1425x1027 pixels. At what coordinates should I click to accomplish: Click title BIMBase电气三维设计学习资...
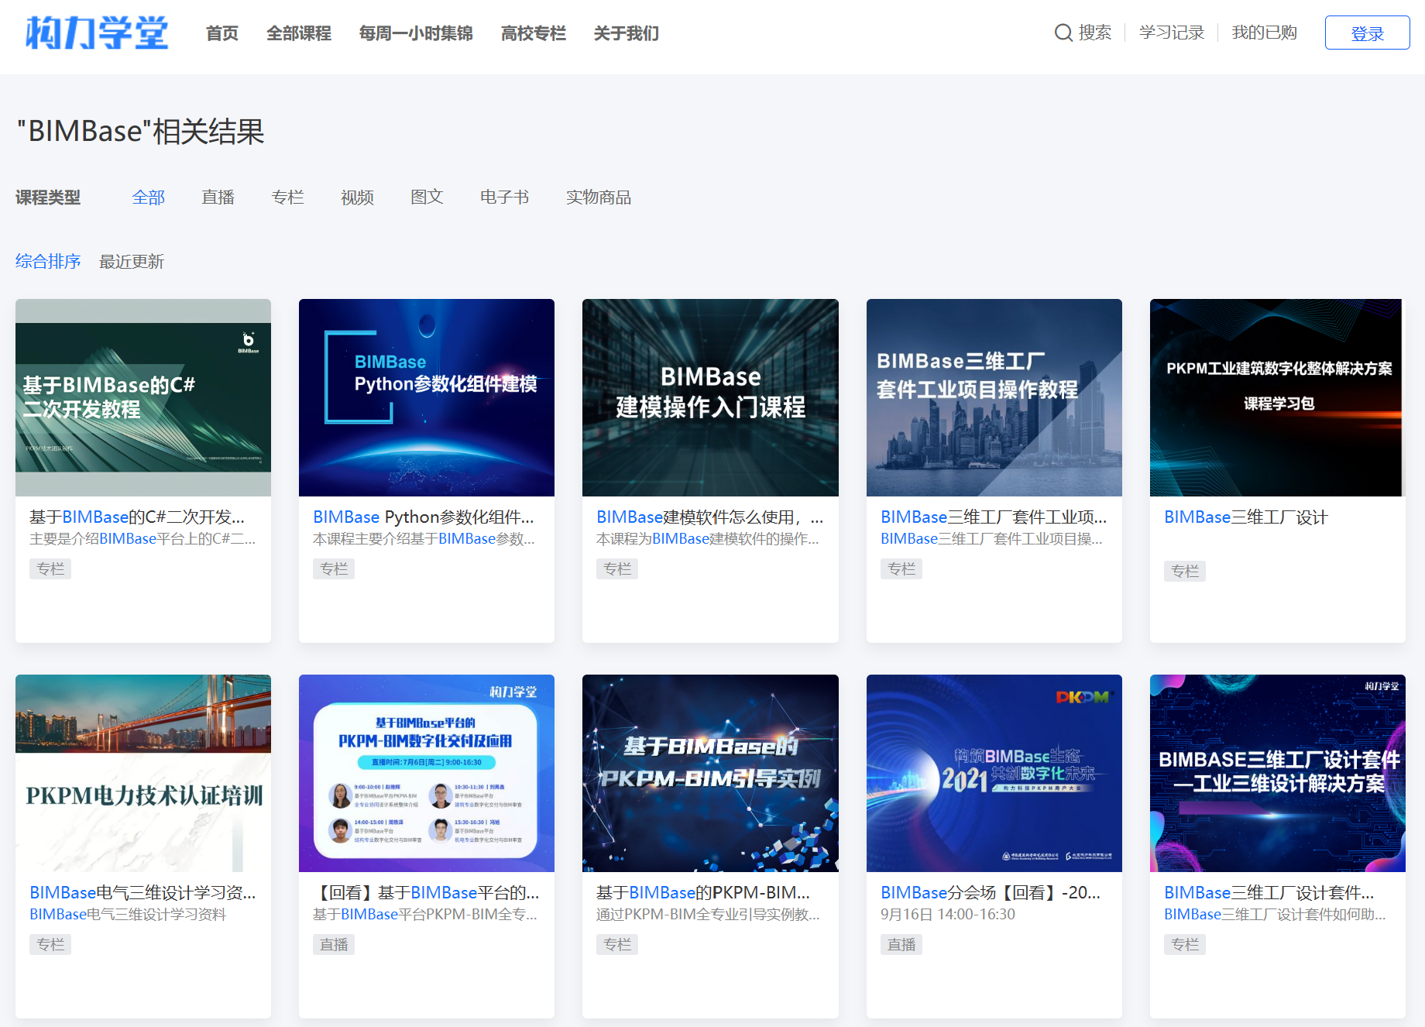(x=142, y=892)
